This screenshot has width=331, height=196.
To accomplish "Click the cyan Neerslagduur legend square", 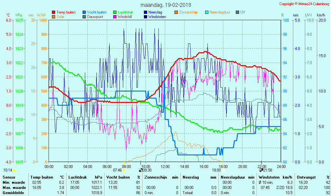I will [x=207, y=12].
